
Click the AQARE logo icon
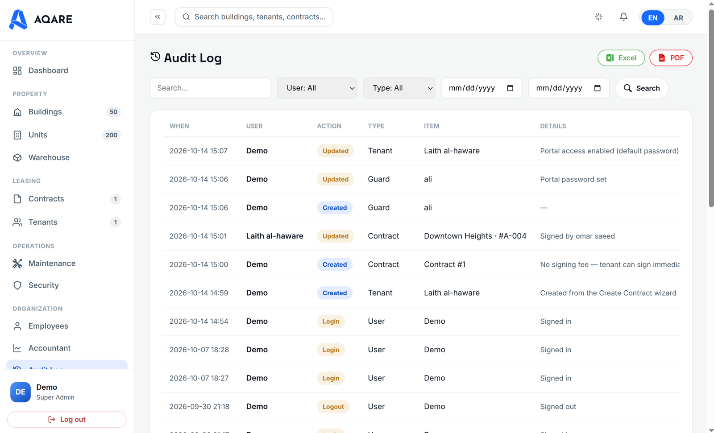coord(18,19)
